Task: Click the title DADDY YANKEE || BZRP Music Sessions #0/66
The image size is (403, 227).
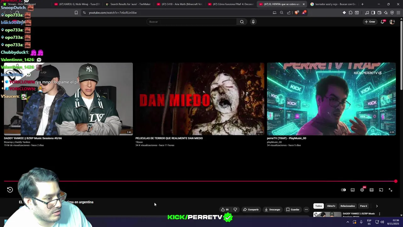Action: pos(33,138)
